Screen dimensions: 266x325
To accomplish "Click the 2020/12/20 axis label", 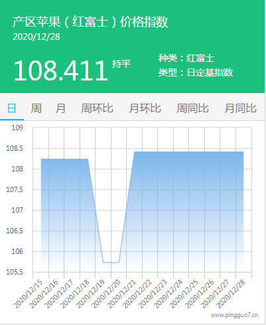I will click(x=106, y=294).
